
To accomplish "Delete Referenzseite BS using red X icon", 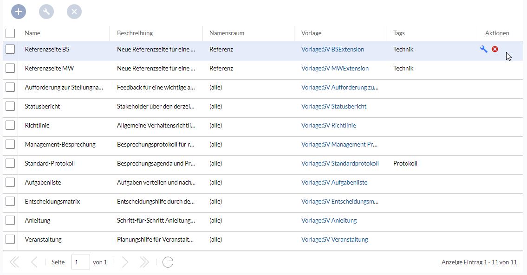I will (495, 49).
